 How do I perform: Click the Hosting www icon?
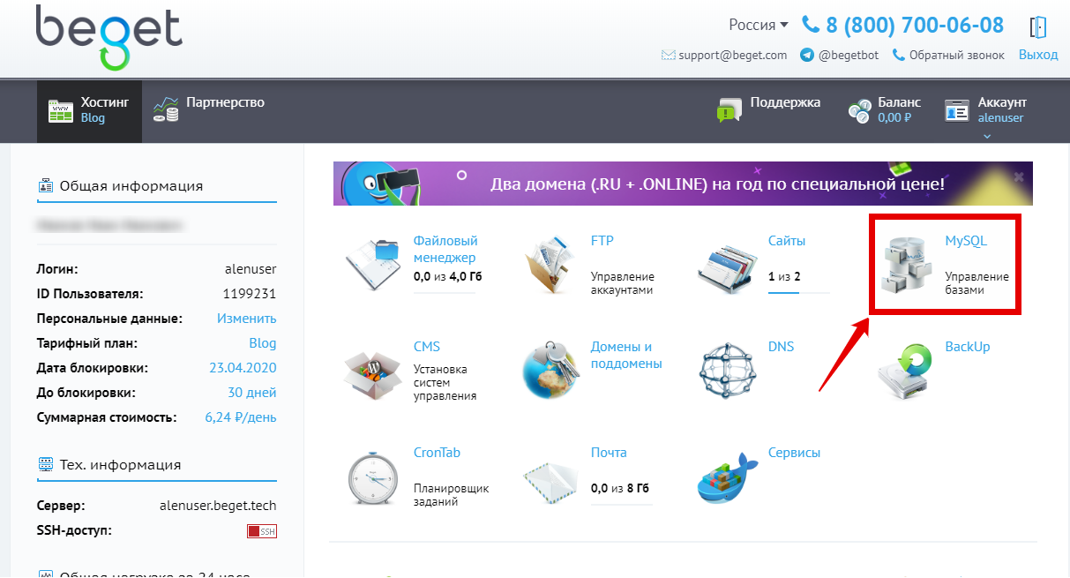pyautogui.click(x=61, y=111)
